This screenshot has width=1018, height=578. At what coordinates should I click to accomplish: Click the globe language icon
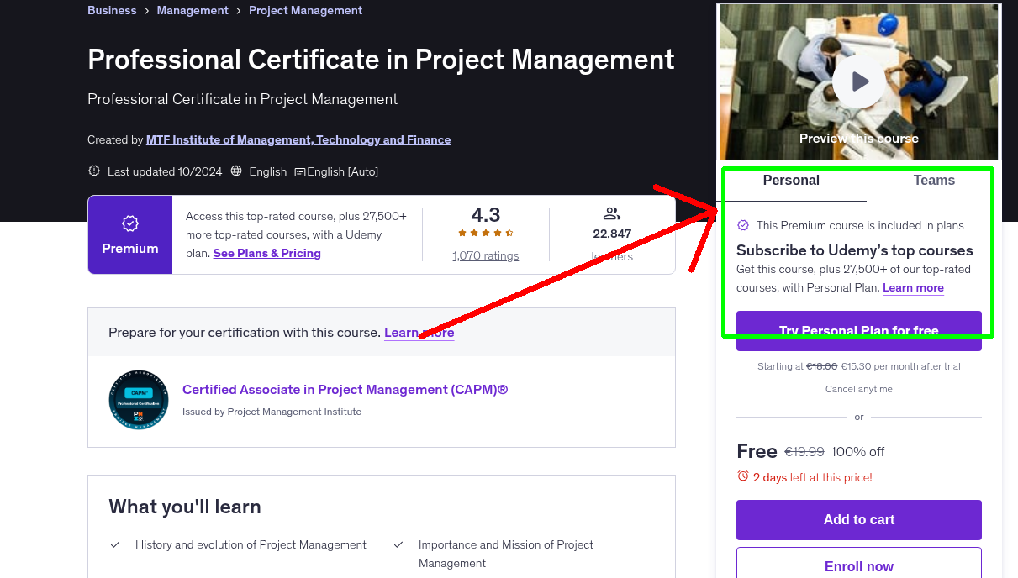[x=236, y=171]
